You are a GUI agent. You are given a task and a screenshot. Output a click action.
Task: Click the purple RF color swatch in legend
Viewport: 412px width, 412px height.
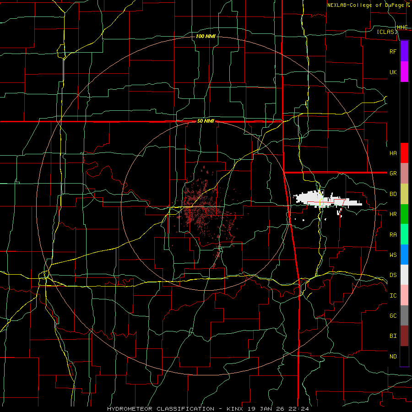coord(404,51)
